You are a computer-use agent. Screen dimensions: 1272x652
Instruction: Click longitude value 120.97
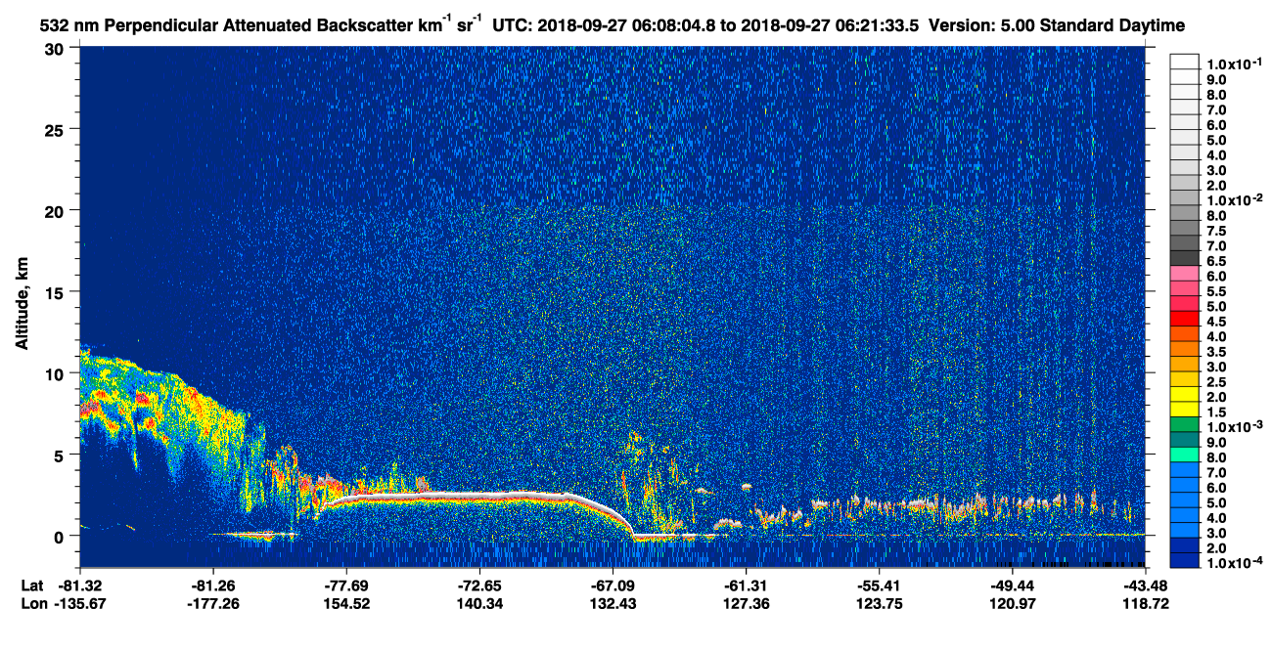pos(1012,603)
